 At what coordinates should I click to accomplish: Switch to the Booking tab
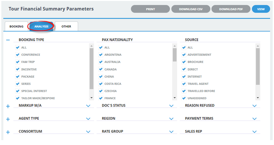[x=16, y=26]
